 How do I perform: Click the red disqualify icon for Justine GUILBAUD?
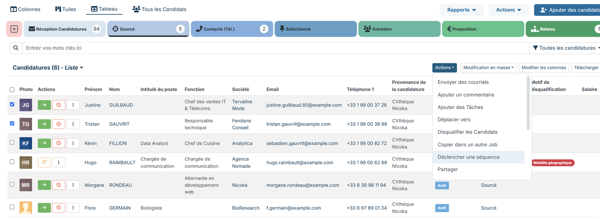[x=58, y=105]
